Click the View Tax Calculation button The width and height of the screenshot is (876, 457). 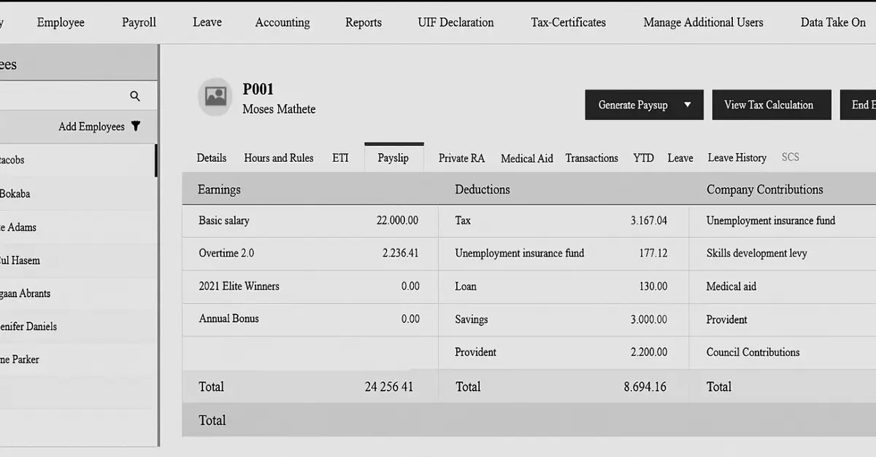tap(771, 104)
